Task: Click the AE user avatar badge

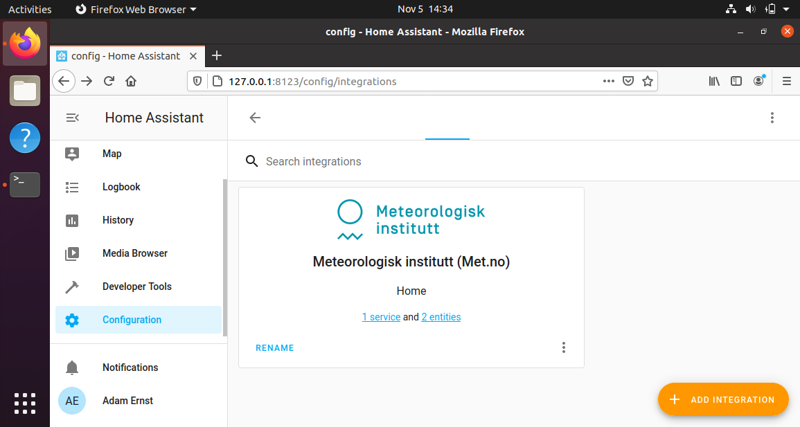Action: (x=72, y=401)
